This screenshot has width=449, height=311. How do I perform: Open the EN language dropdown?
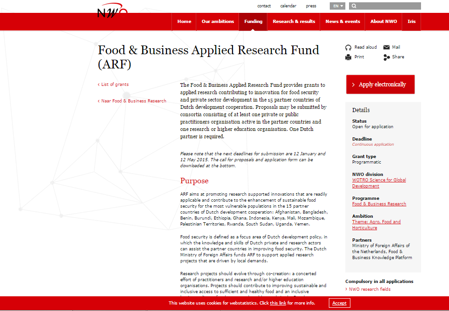337,6
